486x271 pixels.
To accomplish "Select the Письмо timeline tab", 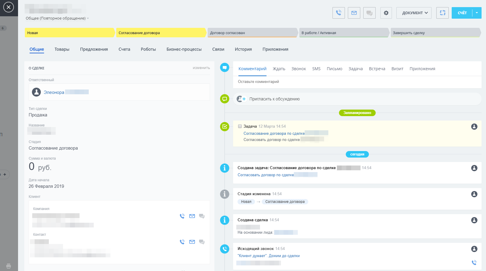I will pos(335,69).
